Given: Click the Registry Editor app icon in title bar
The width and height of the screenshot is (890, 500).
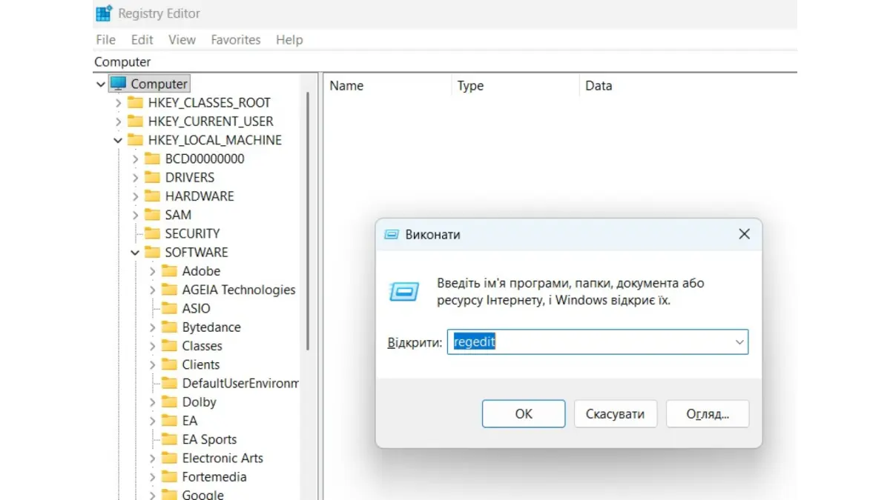Looking at the screenshot, I should pos(104,13).
